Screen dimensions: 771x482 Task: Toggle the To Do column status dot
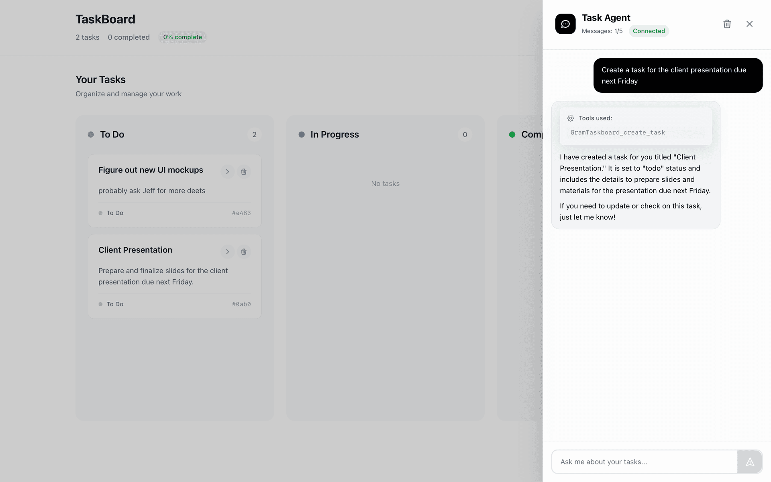(90, 134)
